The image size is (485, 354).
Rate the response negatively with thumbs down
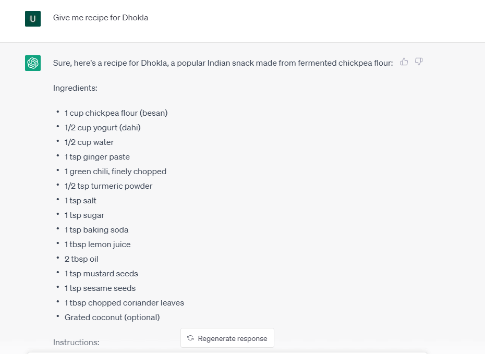[x=419, y=62]
